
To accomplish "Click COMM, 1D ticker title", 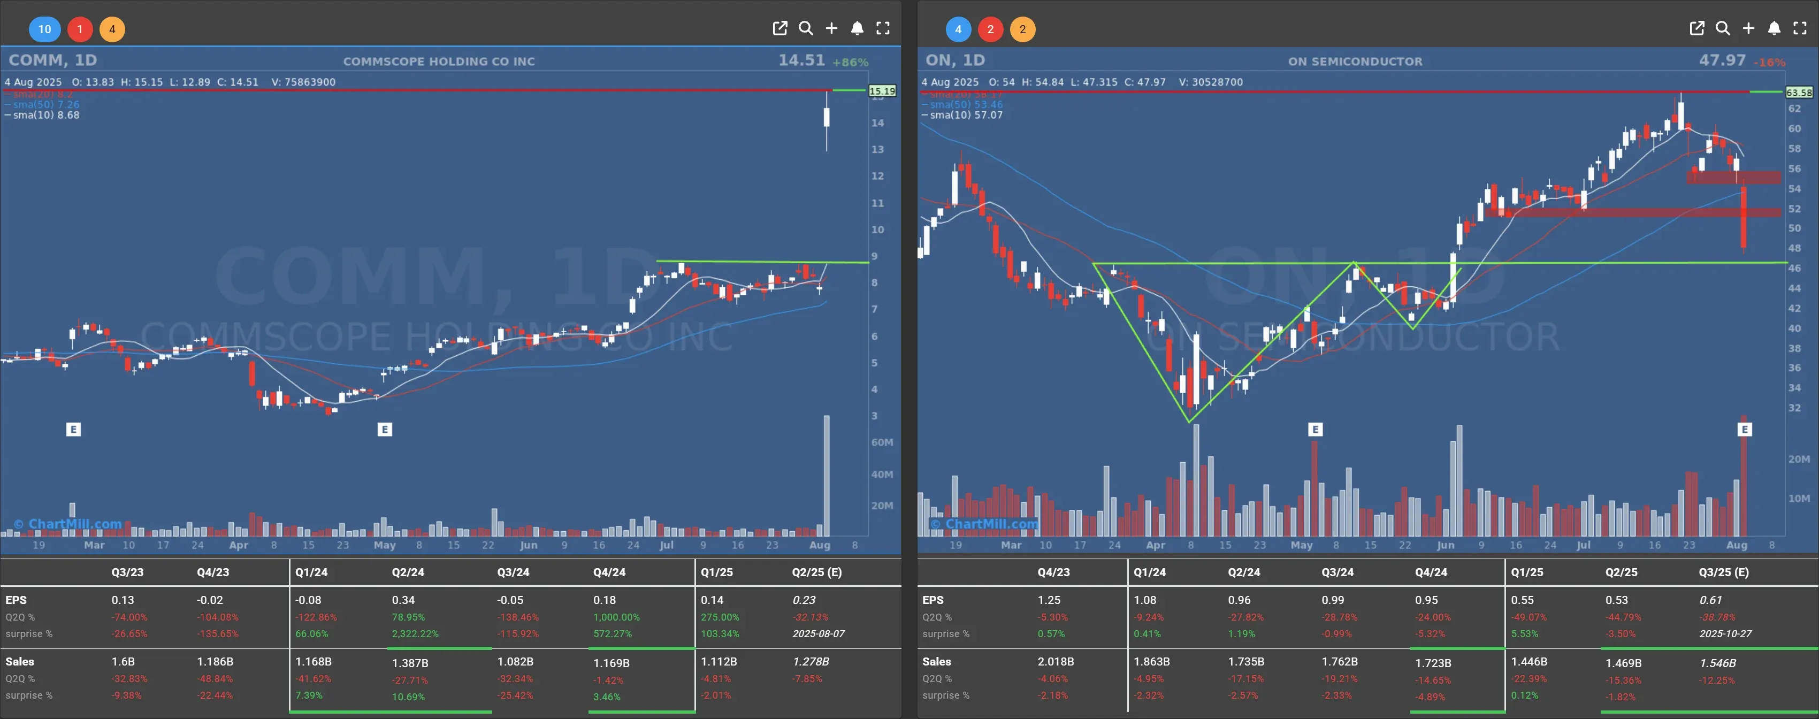I will coord(53,60).
